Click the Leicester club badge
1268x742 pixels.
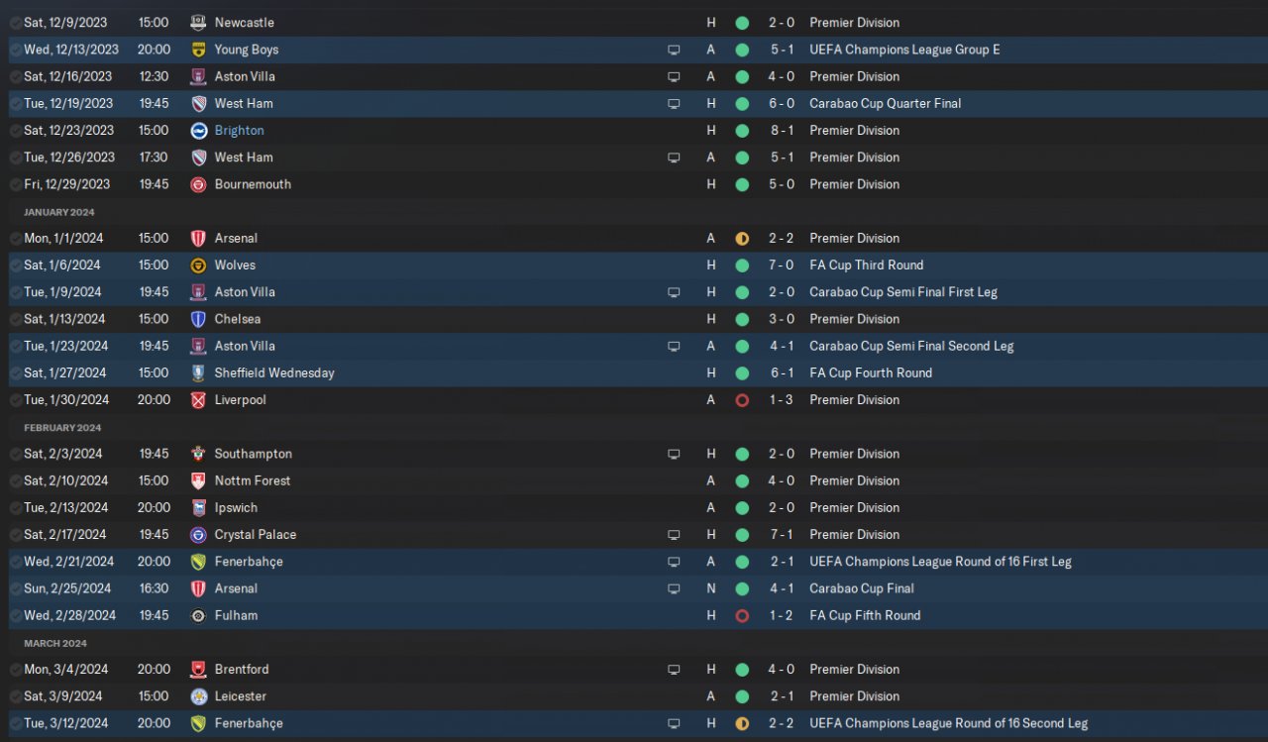tap(198, 696)
